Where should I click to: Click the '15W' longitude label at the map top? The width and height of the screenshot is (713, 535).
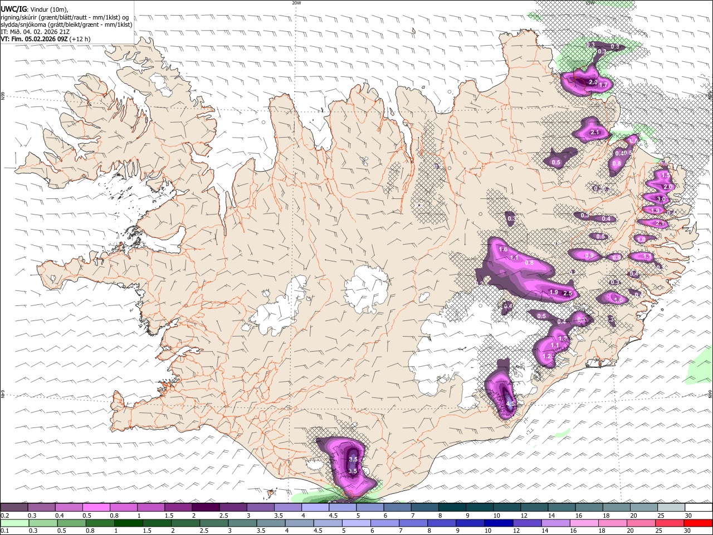pyautogui.click(x=590, y=3)
